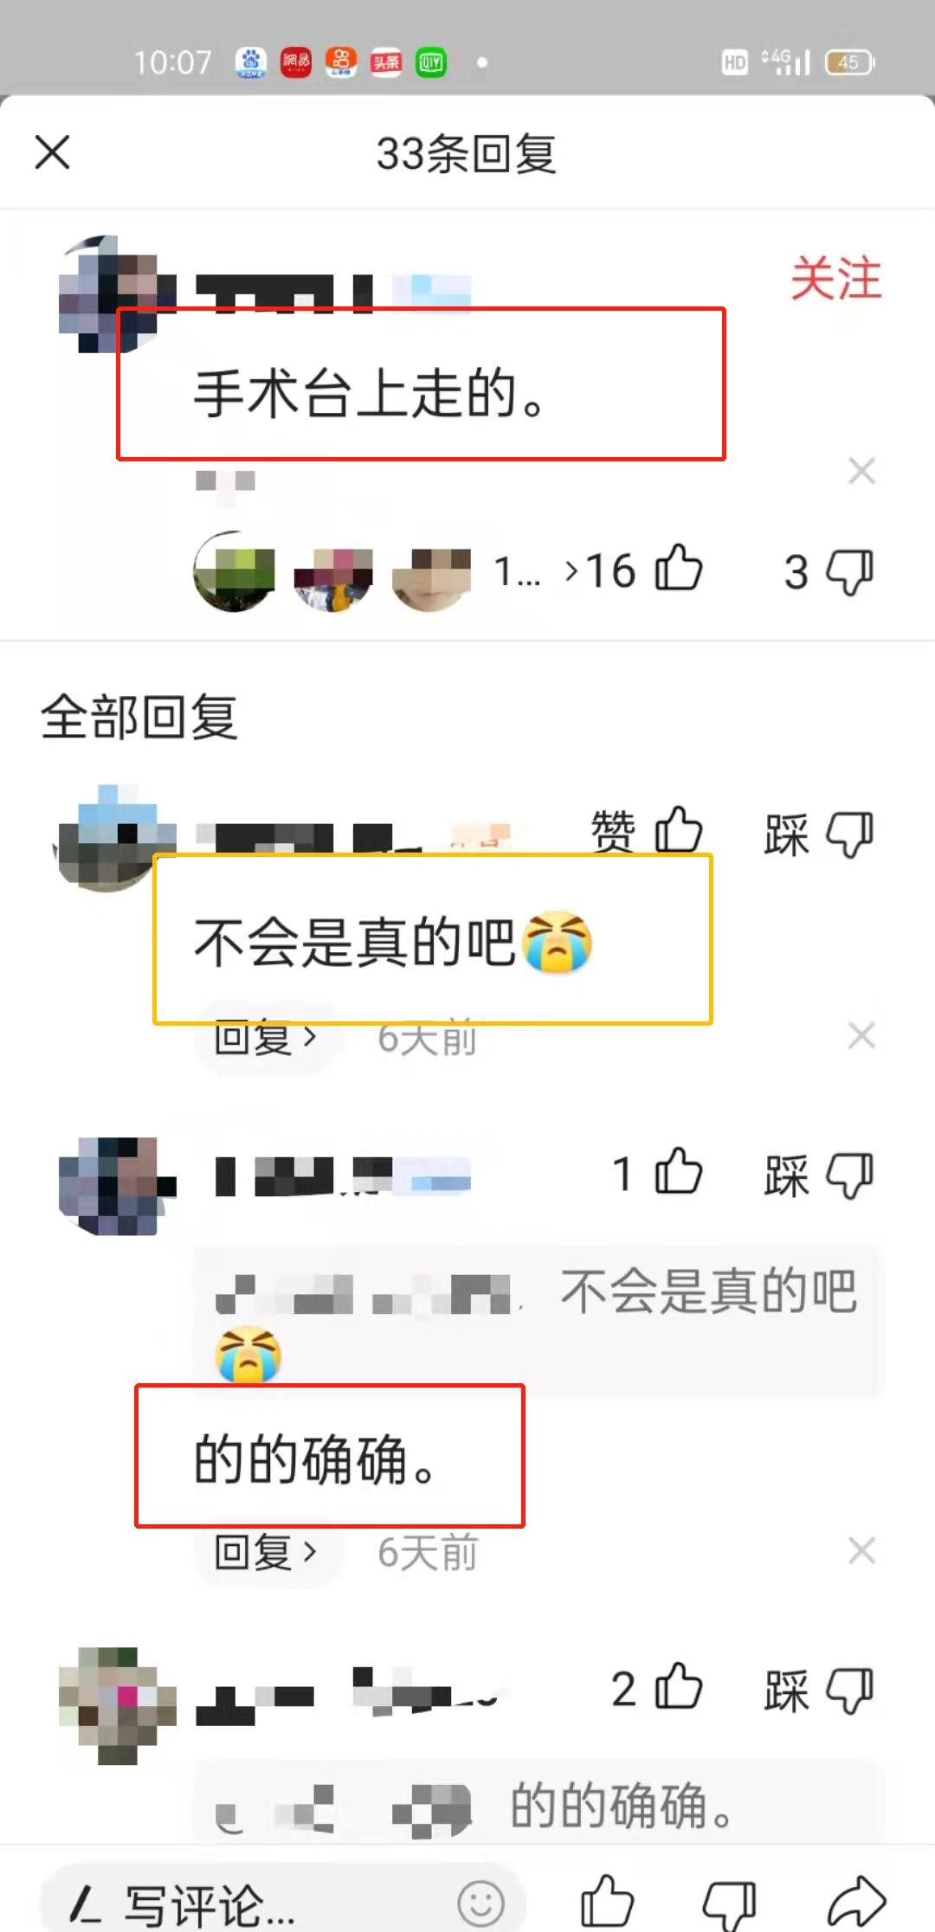935x1932 pixels.
Task: Tap 踩 thumbs-down on first reply
Action: pos(819,834)
